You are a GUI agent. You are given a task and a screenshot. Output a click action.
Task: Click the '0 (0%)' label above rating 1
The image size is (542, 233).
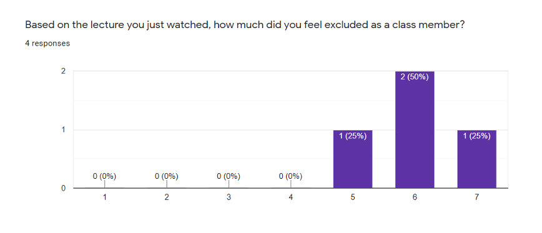(104, 176)
